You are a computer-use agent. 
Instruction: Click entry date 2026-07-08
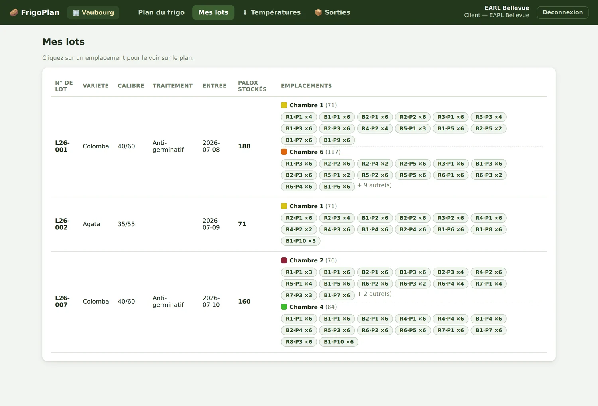pos(211,146)
